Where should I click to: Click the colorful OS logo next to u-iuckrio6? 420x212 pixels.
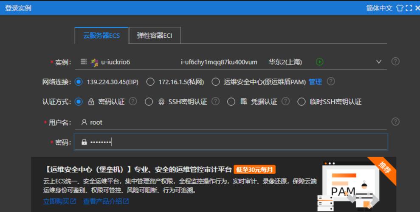click(x=94, y=63)
